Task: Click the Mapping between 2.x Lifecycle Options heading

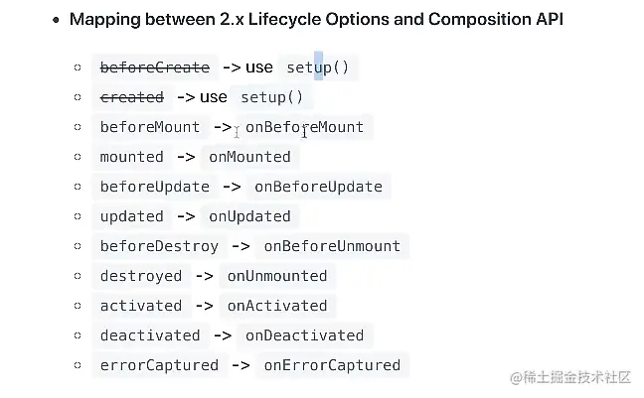Action: coord(316,19)
